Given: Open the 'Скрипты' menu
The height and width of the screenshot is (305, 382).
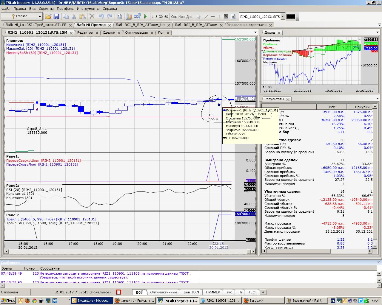Looking at the screenshot, I should click(46, 9).
